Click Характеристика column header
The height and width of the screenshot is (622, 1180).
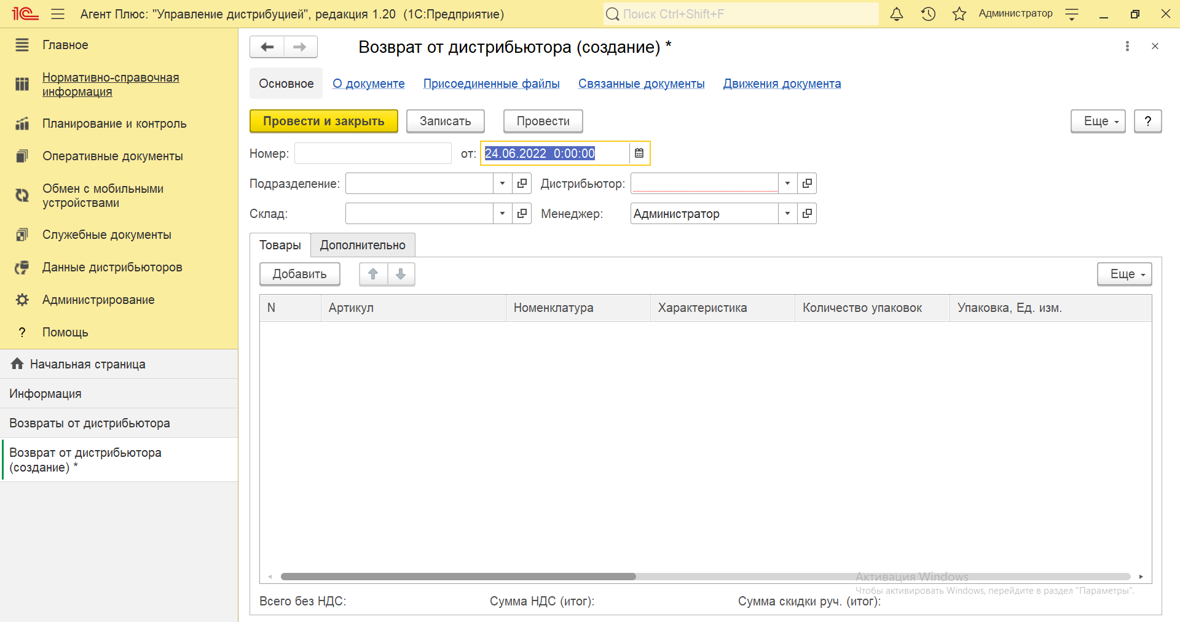click(x=723, y=308)
